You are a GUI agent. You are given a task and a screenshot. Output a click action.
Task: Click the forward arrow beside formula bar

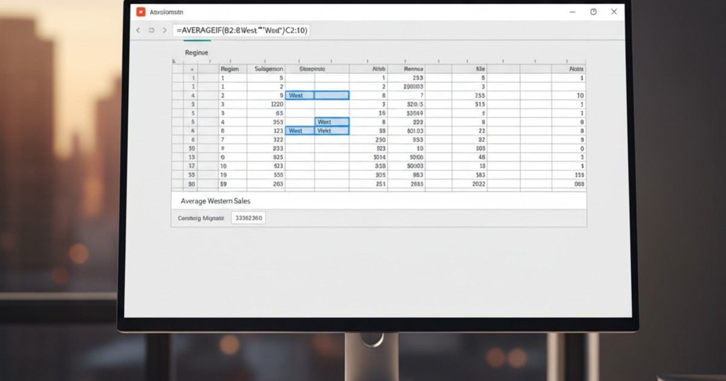tap(165, 30)
